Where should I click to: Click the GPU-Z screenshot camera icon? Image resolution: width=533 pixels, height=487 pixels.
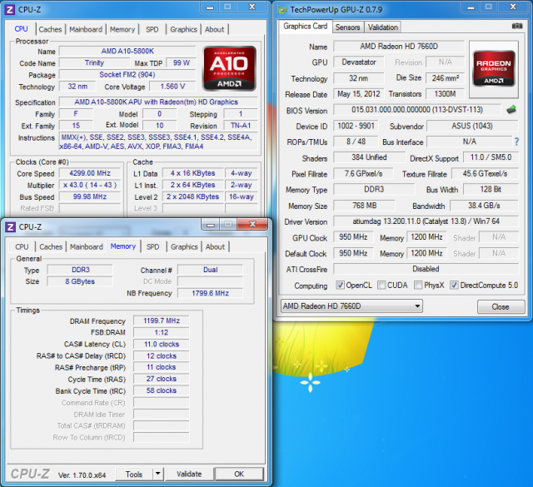coord(516,26)
